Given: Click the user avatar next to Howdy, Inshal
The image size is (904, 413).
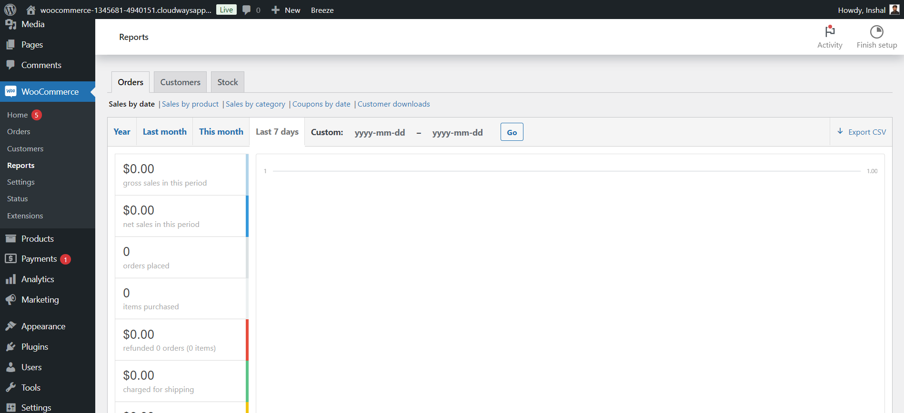Looking at the screenshot, I should 894,10.
